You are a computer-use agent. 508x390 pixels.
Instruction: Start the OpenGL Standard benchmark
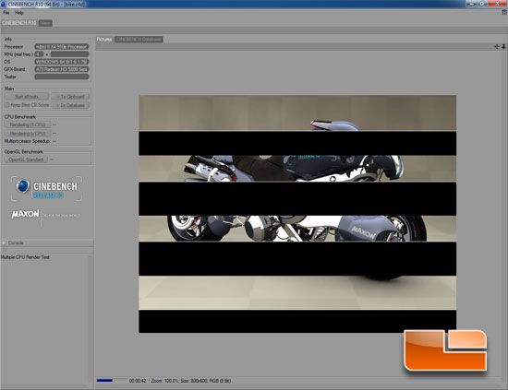point(26,160)
